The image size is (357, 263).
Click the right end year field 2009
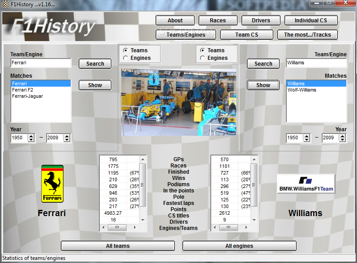(x=331, y=138)
